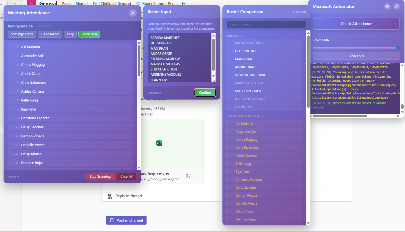The image size is (405, 232).
Task: Click Post in channel button
Action: [126, 220]
